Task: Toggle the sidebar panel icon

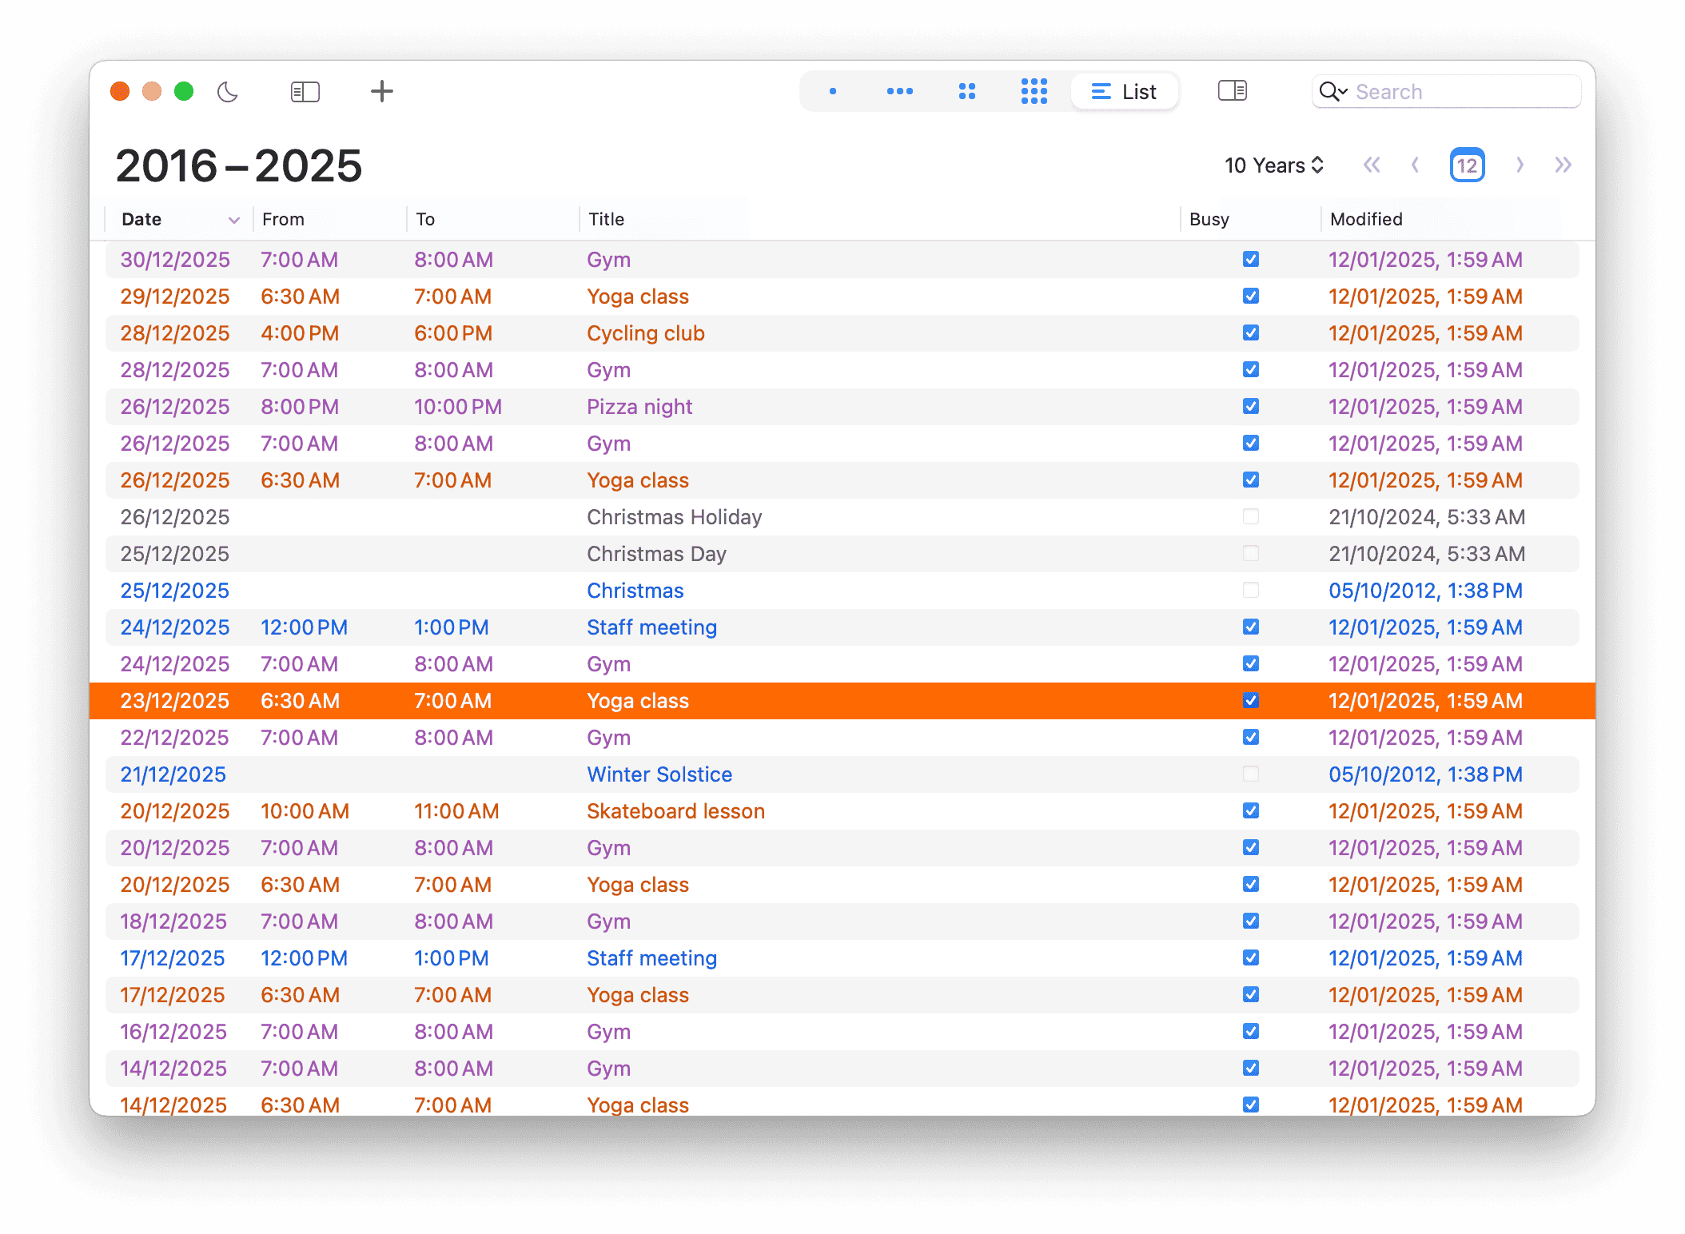Action: point(305,91)
